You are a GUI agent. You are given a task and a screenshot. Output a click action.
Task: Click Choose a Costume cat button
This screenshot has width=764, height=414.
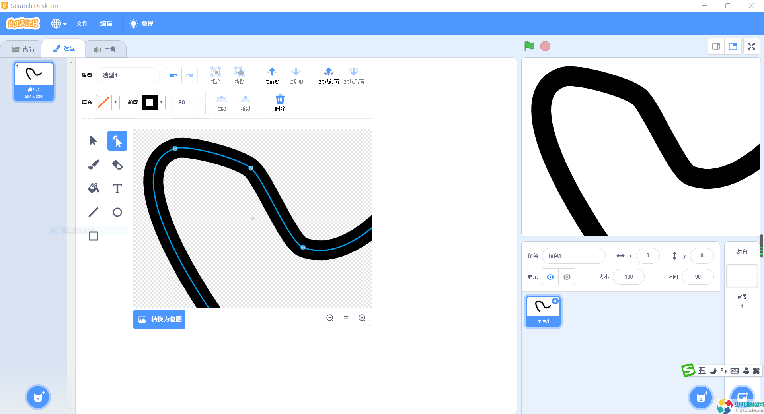[x=38, y=397]
